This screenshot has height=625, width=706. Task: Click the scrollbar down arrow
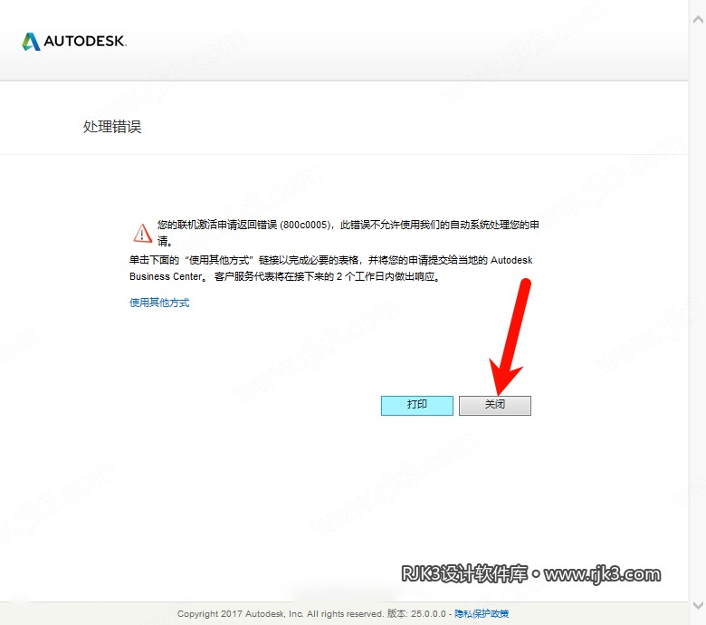coord(698,605)
